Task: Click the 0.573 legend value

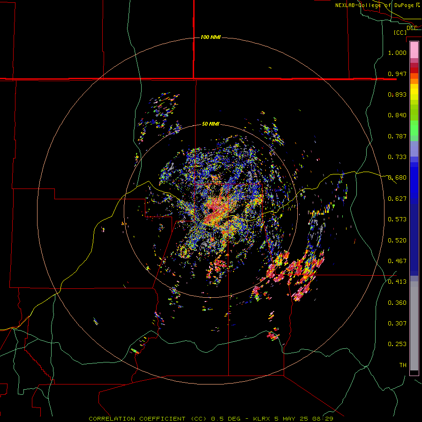Action: coord(397,219)
